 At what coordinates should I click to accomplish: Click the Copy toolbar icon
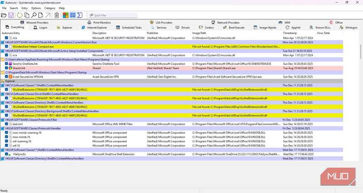(27, 15)
